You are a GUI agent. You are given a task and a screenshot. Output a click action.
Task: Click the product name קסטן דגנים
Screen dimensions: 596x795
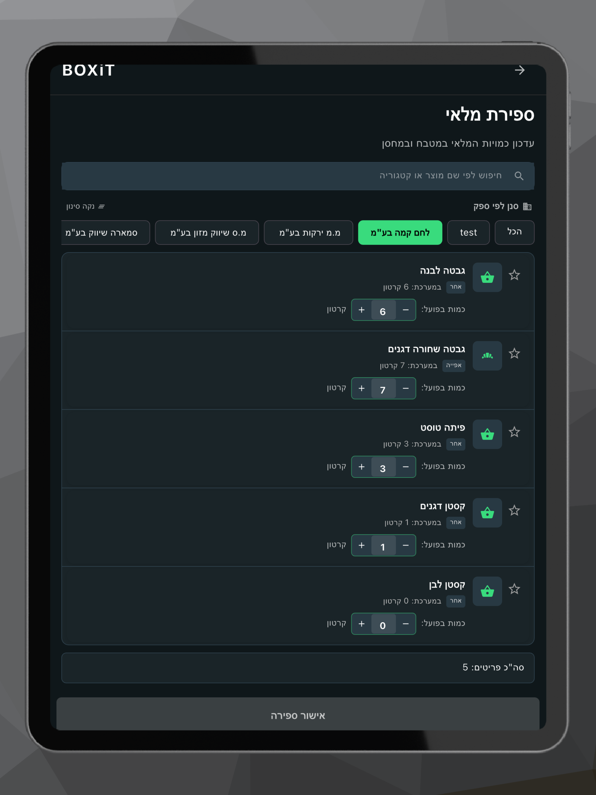click(443, 506)
